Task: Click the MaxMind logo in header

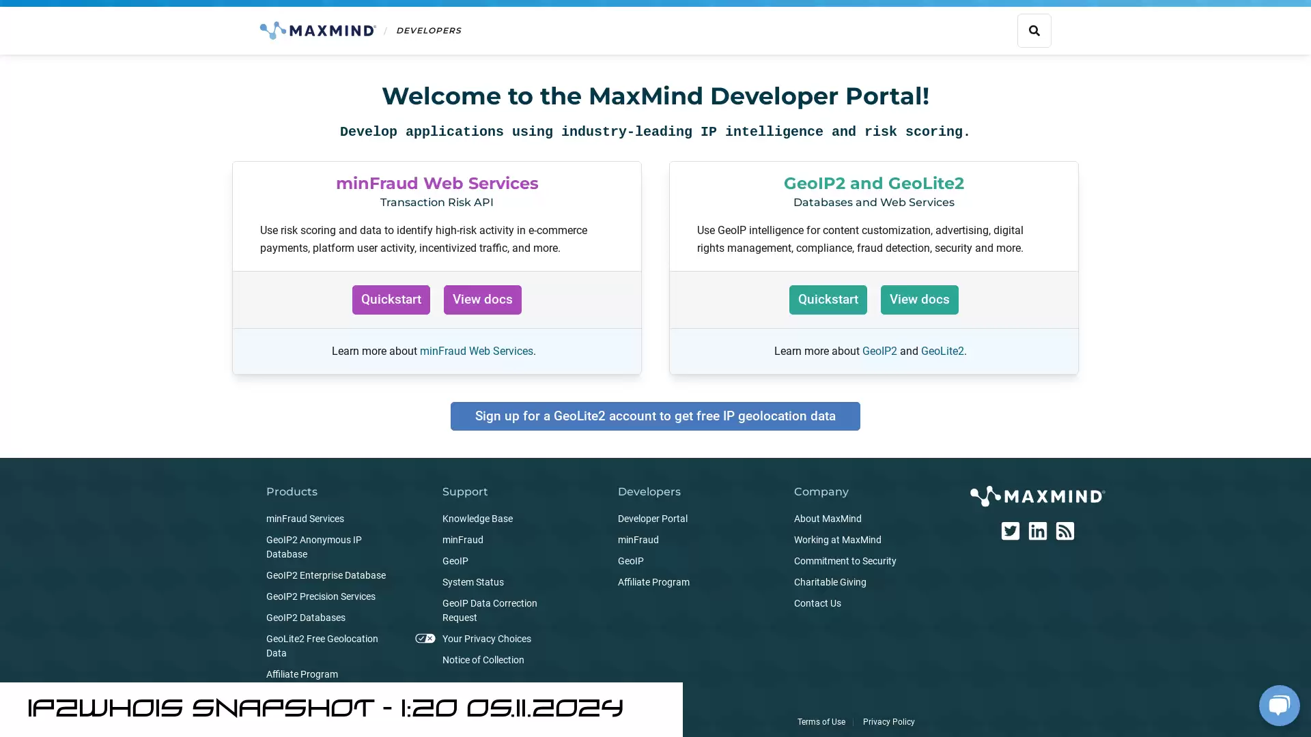Action: [318, 31]
